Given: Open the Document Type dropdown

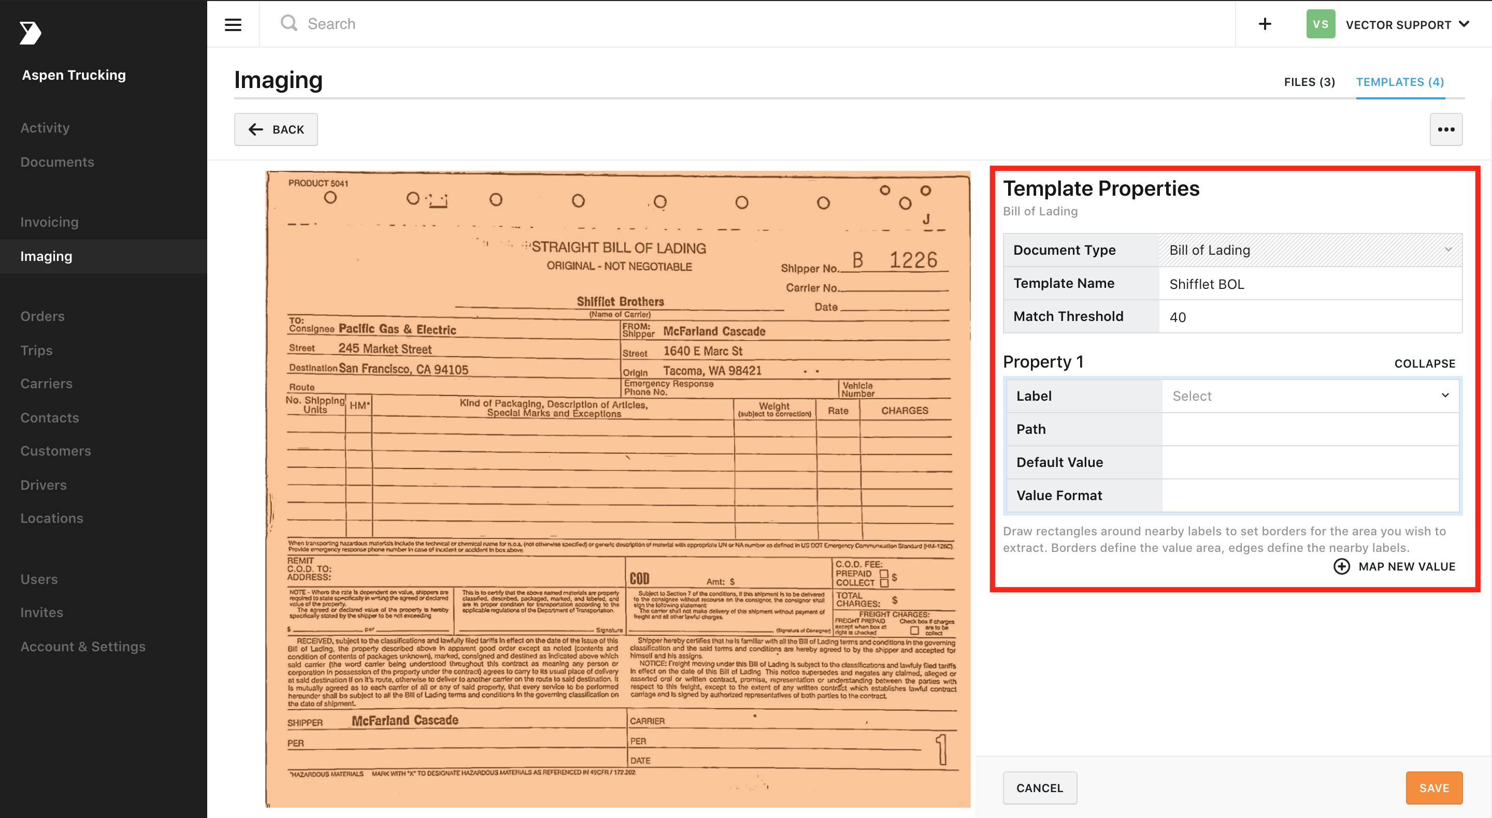Looking at the screenshot, I should 1310,250.
